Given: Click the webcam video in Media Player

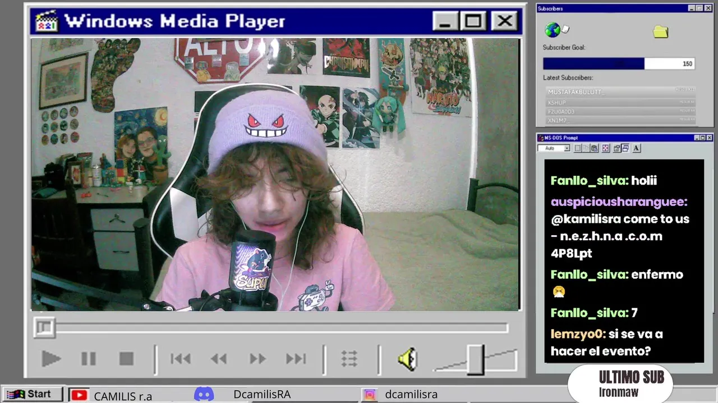Looking at the screenshot, I should click(275, 174).
